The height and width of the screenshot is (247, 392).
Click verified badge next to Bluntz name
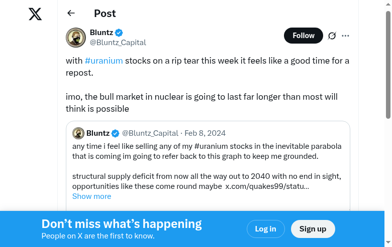[x=119, y=33]
